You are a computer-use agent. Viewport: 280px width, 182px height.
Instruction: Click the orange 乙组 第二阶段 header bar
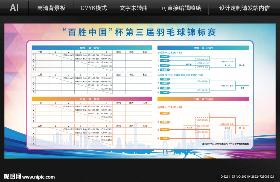[203, 99]
